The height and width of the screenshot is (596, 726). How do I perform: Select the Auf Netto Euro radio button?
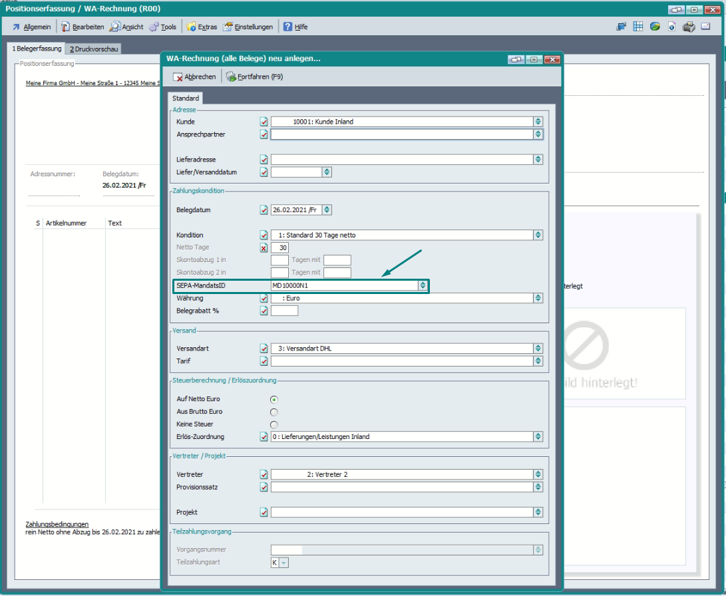click(273, 399)
